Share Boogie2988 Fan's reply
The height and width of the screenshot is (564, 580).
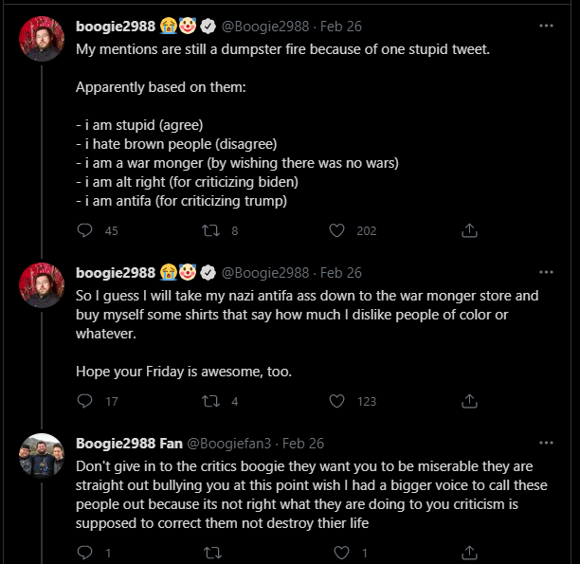(469, 553)
